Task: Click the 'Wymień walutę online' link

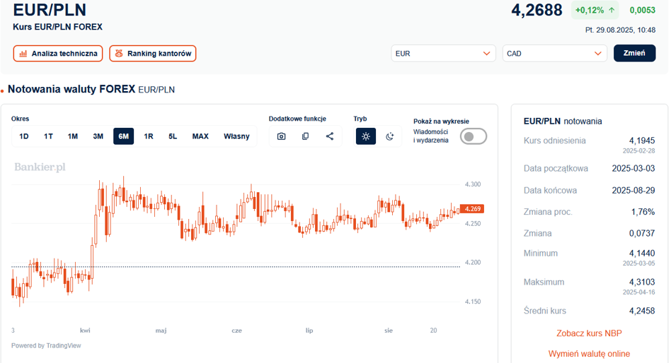Action: pyautogui.click(x=589, y=354)
